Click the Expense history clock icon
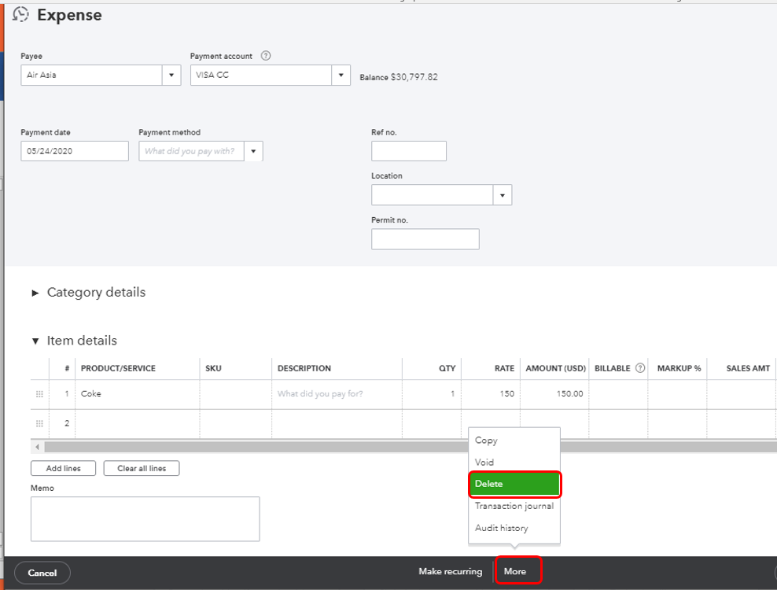Image resolution: width=777 pixels, height=590 pixels. (x=20, y=14)
